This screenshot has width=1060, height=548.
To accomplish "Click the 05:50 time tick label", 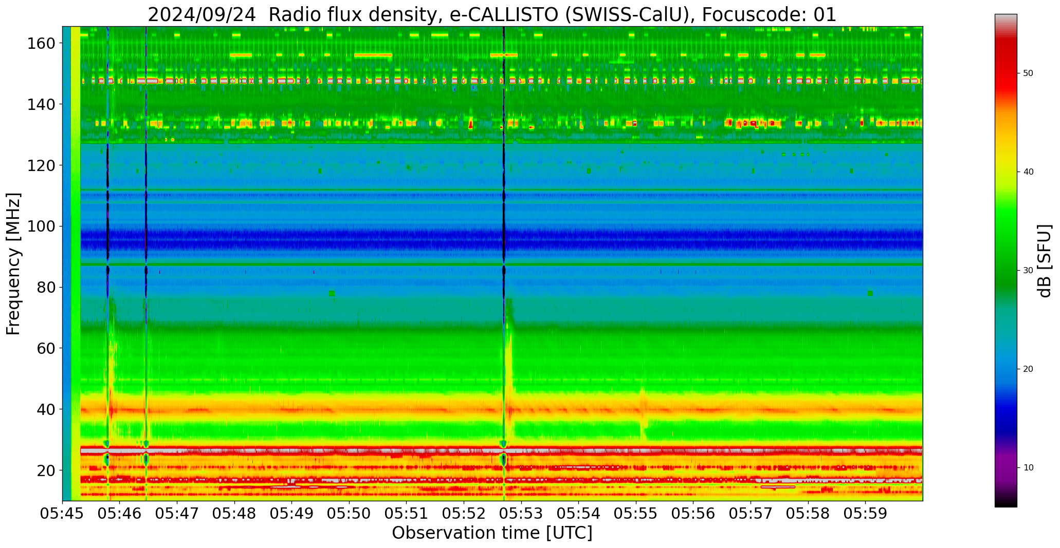I will (350, 513).
